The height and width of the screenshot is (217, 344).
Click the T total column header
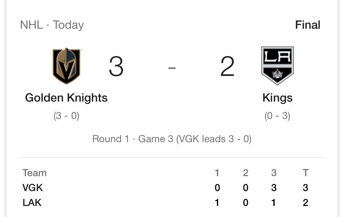[305, 173]
